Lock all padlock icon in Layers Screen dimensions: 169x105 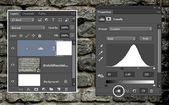40,36
